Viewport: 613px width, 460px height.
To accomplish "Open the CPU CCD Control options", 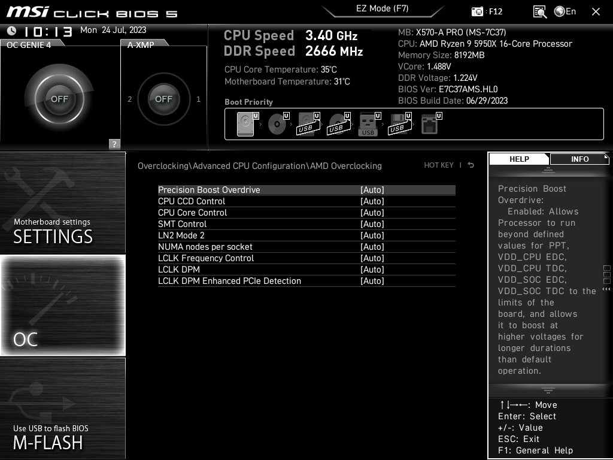I will pyautogui.click(x=372, y=201).
